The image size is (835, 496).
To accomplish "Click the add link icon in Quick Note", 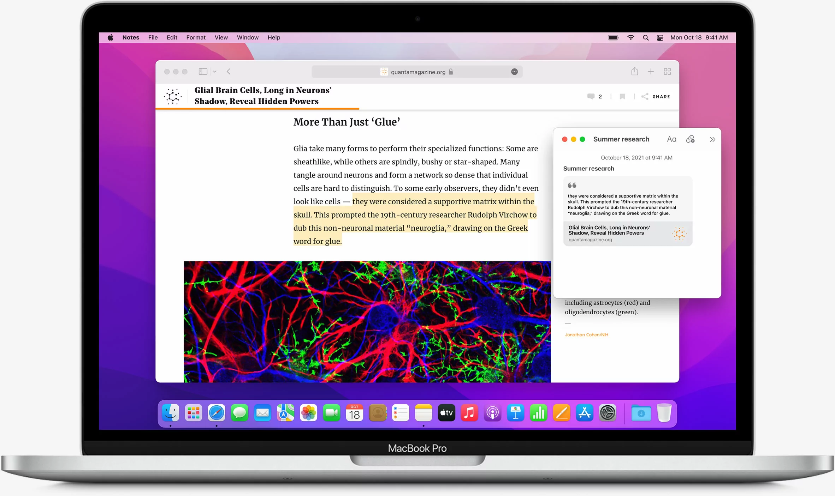I will (x=691, y=139).
